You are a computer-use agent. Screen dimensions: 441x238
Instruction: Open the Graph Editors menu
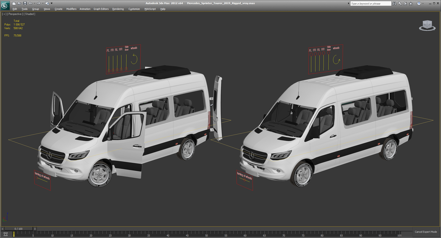pos(101,9)
